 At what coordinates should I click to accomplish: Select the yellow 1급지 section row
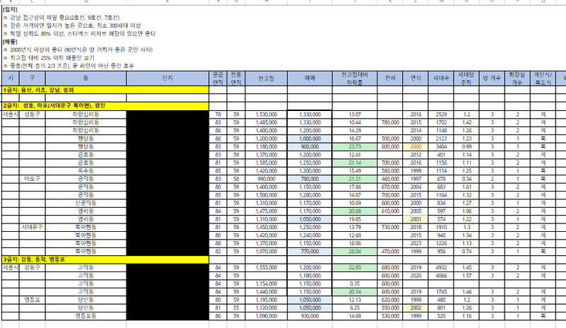coord(105,90)
